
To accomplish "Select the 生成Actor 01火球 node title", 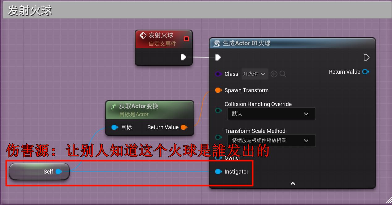I will (x=247, y=43).
